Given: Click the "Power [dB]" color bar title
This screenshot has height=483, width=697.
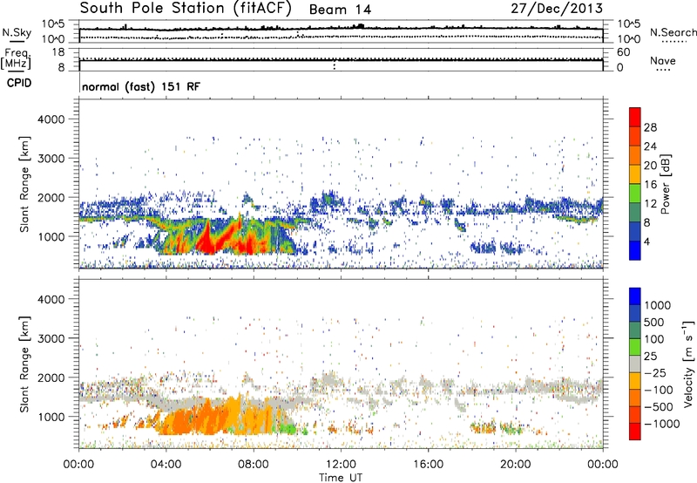Looking at the screenshot, I should [665, 184].
